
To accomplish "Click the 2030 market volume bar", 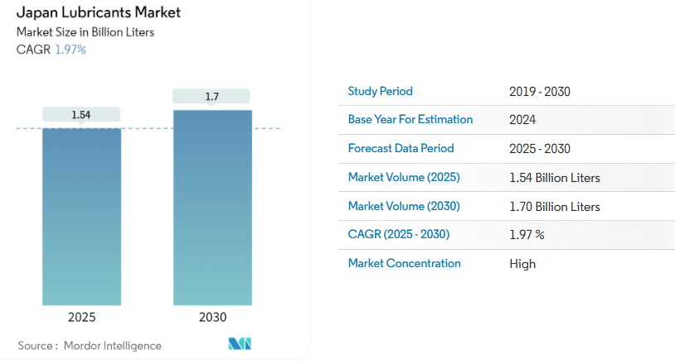I will (212, 208).
